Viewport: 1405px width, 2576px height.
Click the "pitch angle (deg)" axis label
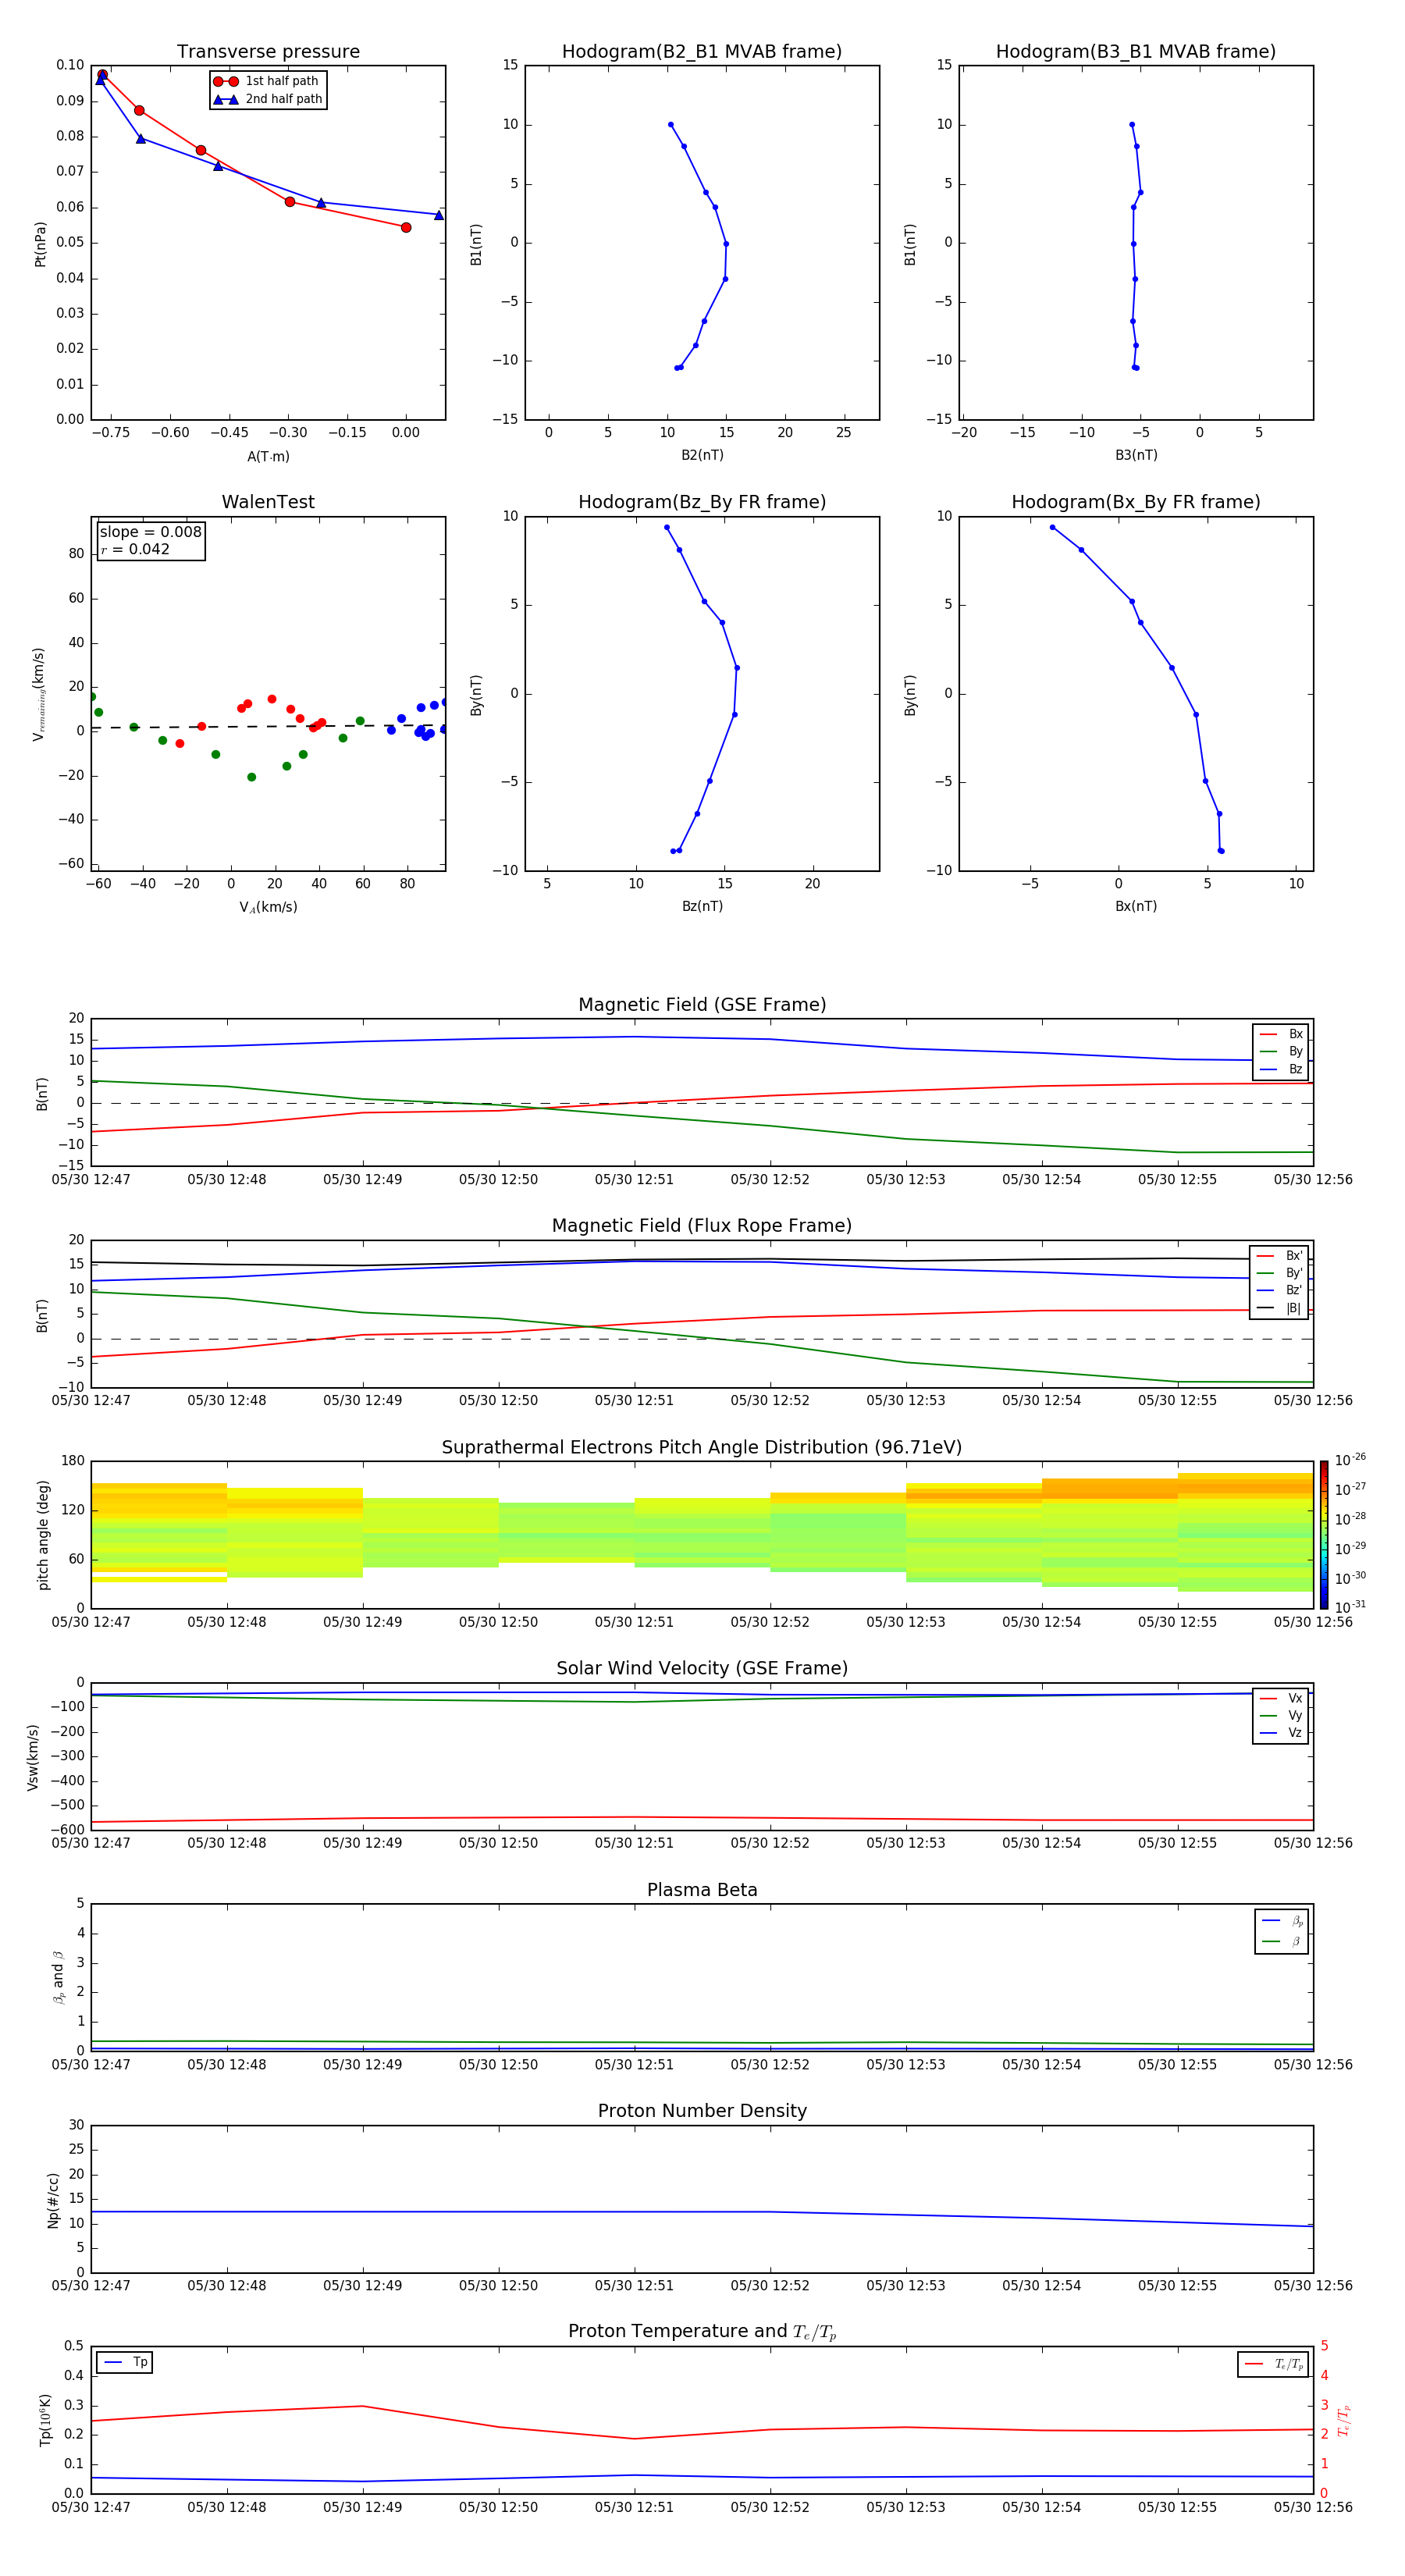point(43,1535)
